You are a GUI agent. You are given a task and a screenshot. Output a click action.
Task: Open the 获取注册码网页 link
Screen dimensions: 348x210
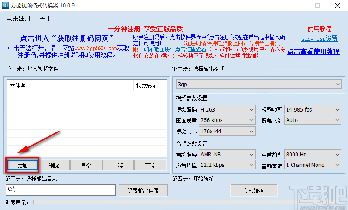click(x=68, y=39)
